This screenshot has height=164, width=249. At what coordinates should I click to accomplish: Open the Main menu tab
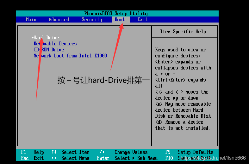tap(31, 20)
